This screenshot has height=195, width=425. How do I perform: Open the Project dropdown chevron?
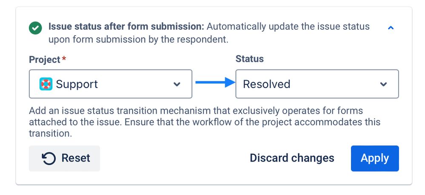click(x=177, y=84)
